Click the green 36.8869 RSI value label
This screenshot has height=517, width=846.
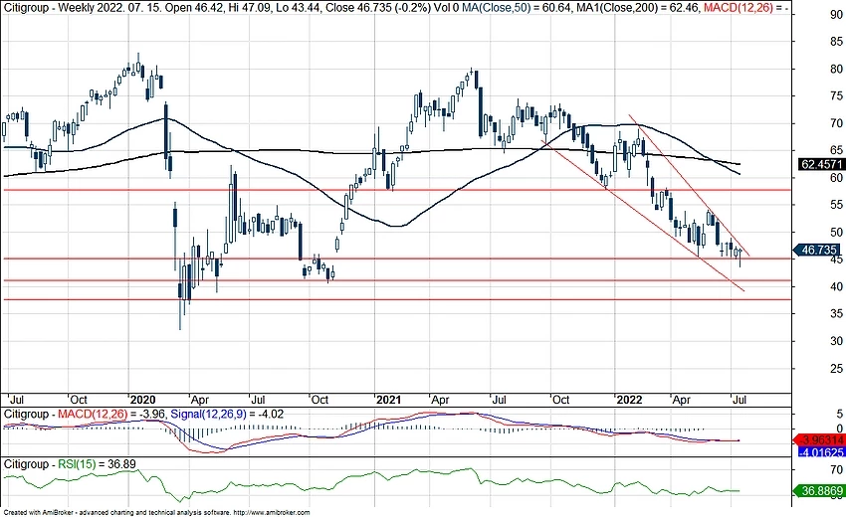tap(820, 491)
